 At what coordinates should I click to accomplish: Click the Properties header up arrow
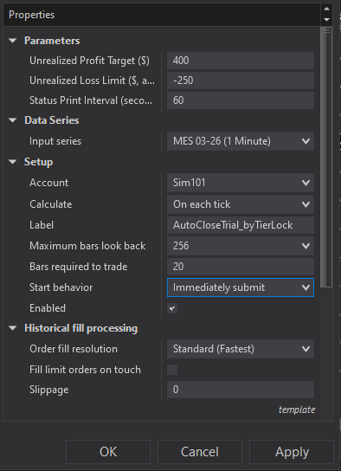pos(326,9)
